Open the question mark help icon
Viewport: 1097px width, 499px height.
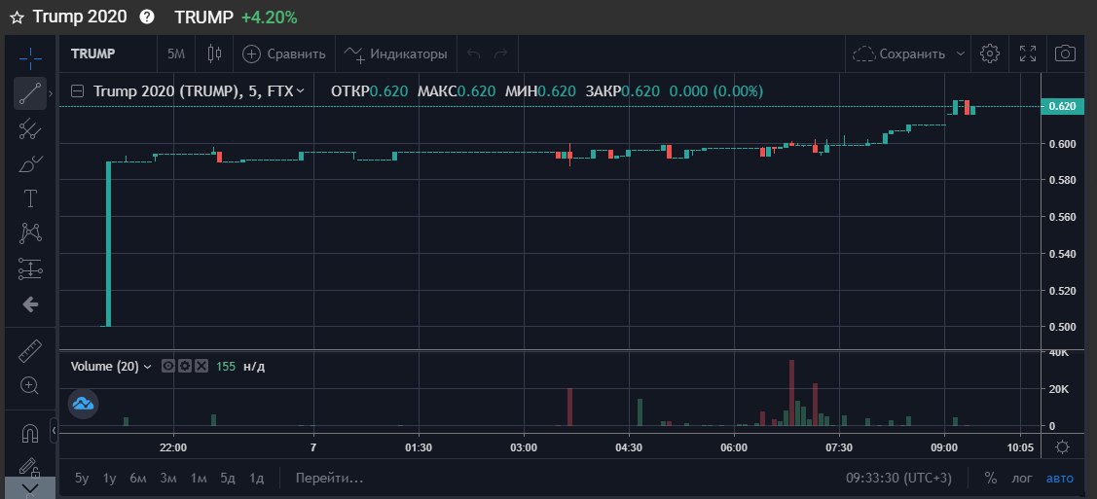tap(147, 18)
